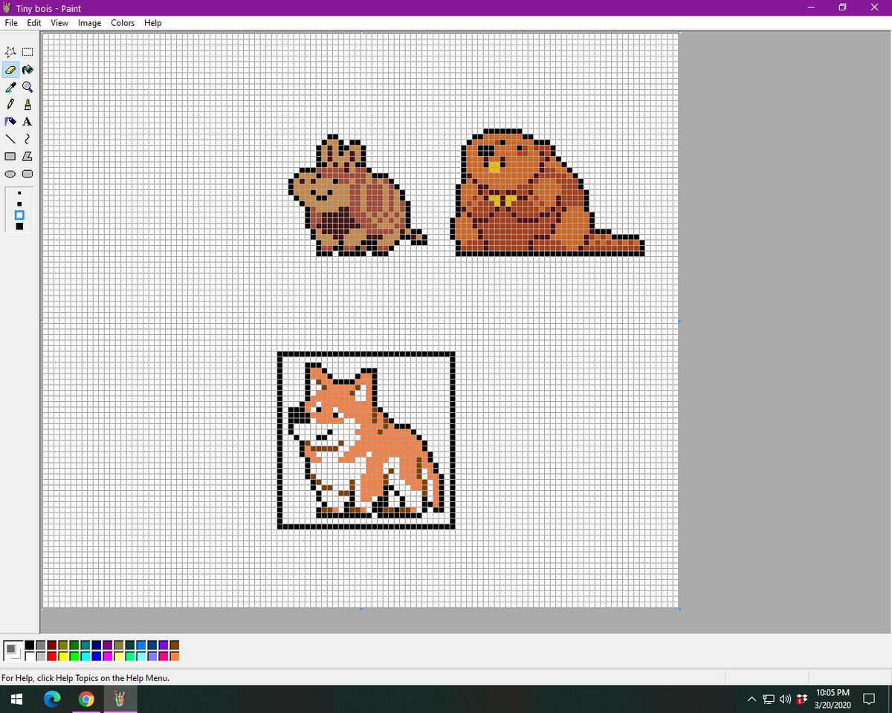This screenshot has height=713, width=892.
Task: Pick the bright cyan color swatch
Action: [x=85, y=657]
